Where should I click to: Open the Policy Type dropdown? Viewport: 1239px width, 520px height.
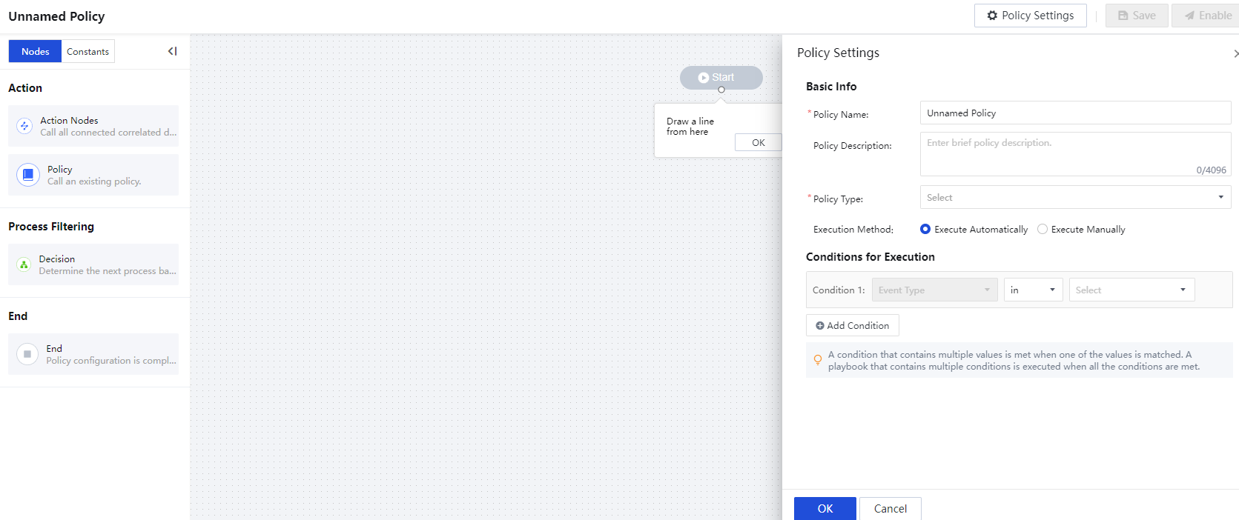[x=1075, y=197]
